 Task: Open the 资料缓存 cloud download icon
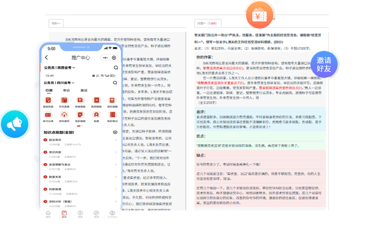[64, 115]
